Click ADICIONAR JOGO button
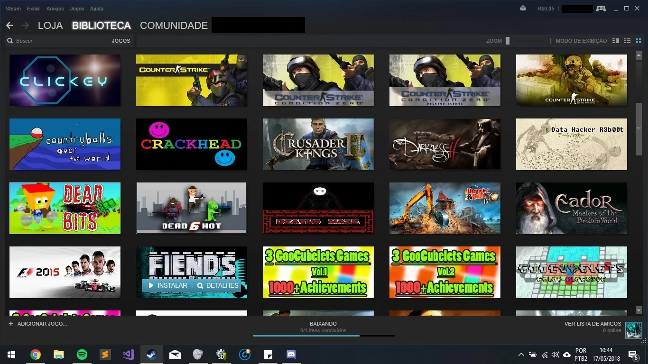Screen dimensions: 648x364 coord(37,324)
